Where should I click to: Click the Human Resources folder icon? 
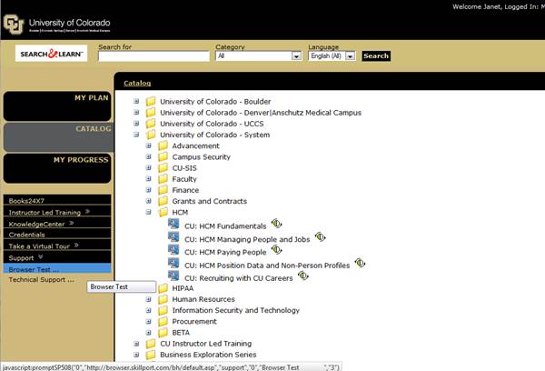[x=163, y=299]
